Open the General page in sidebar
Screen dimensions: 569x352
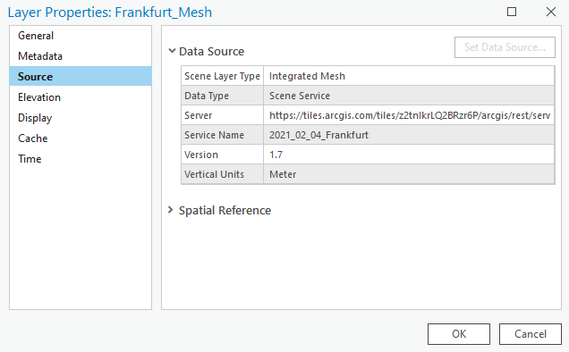pyautogui.click(x=81, y=36)
